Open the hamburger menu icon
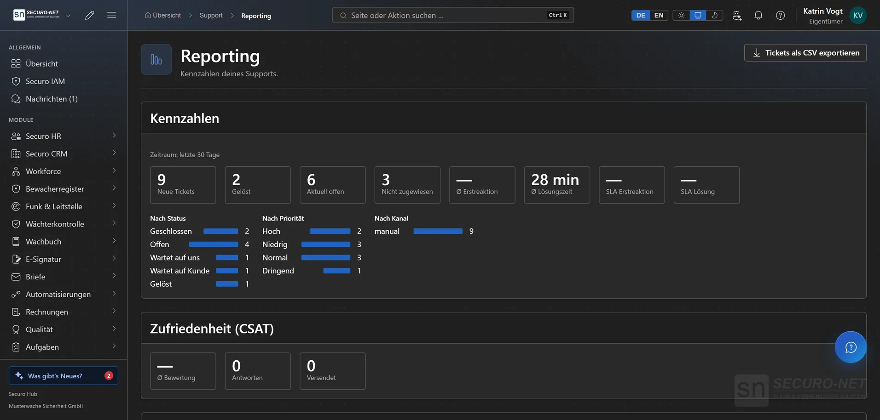Image resolution: width=880 pixels, height=420 pixels. coord(111,15)
